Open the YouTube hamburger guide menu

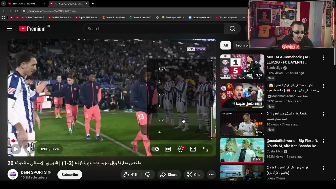(9, 29)
